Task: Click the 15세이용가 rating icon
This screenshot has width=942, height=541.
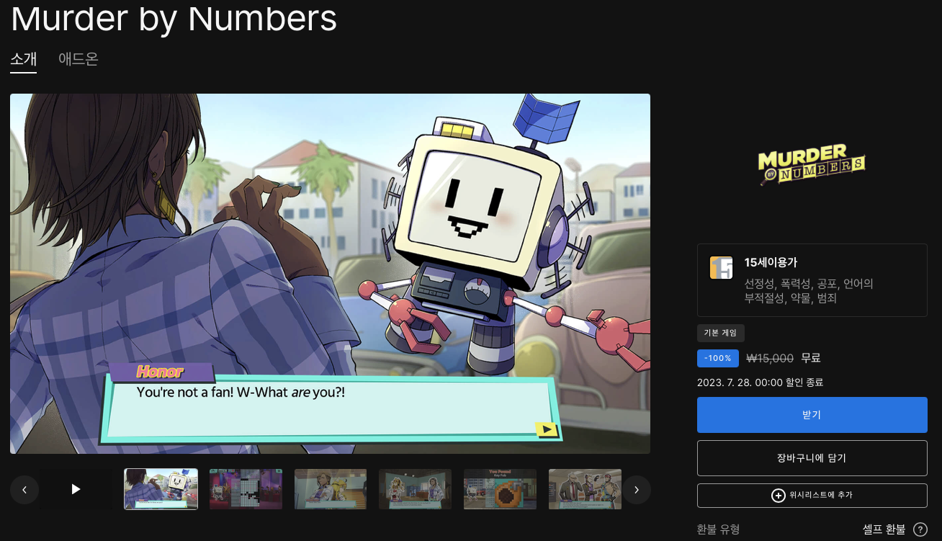Action: 721,267
